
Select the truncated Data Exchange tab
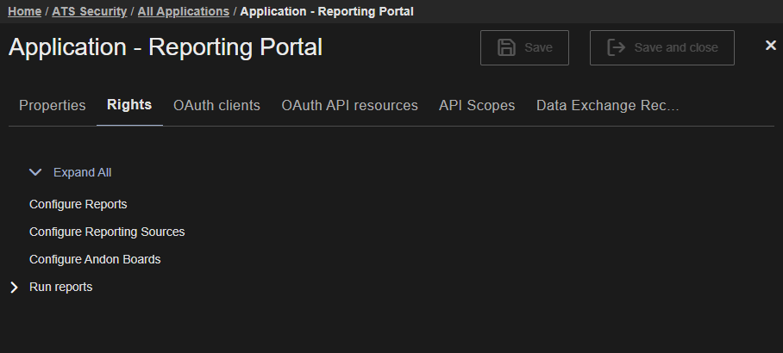(607, 106)
